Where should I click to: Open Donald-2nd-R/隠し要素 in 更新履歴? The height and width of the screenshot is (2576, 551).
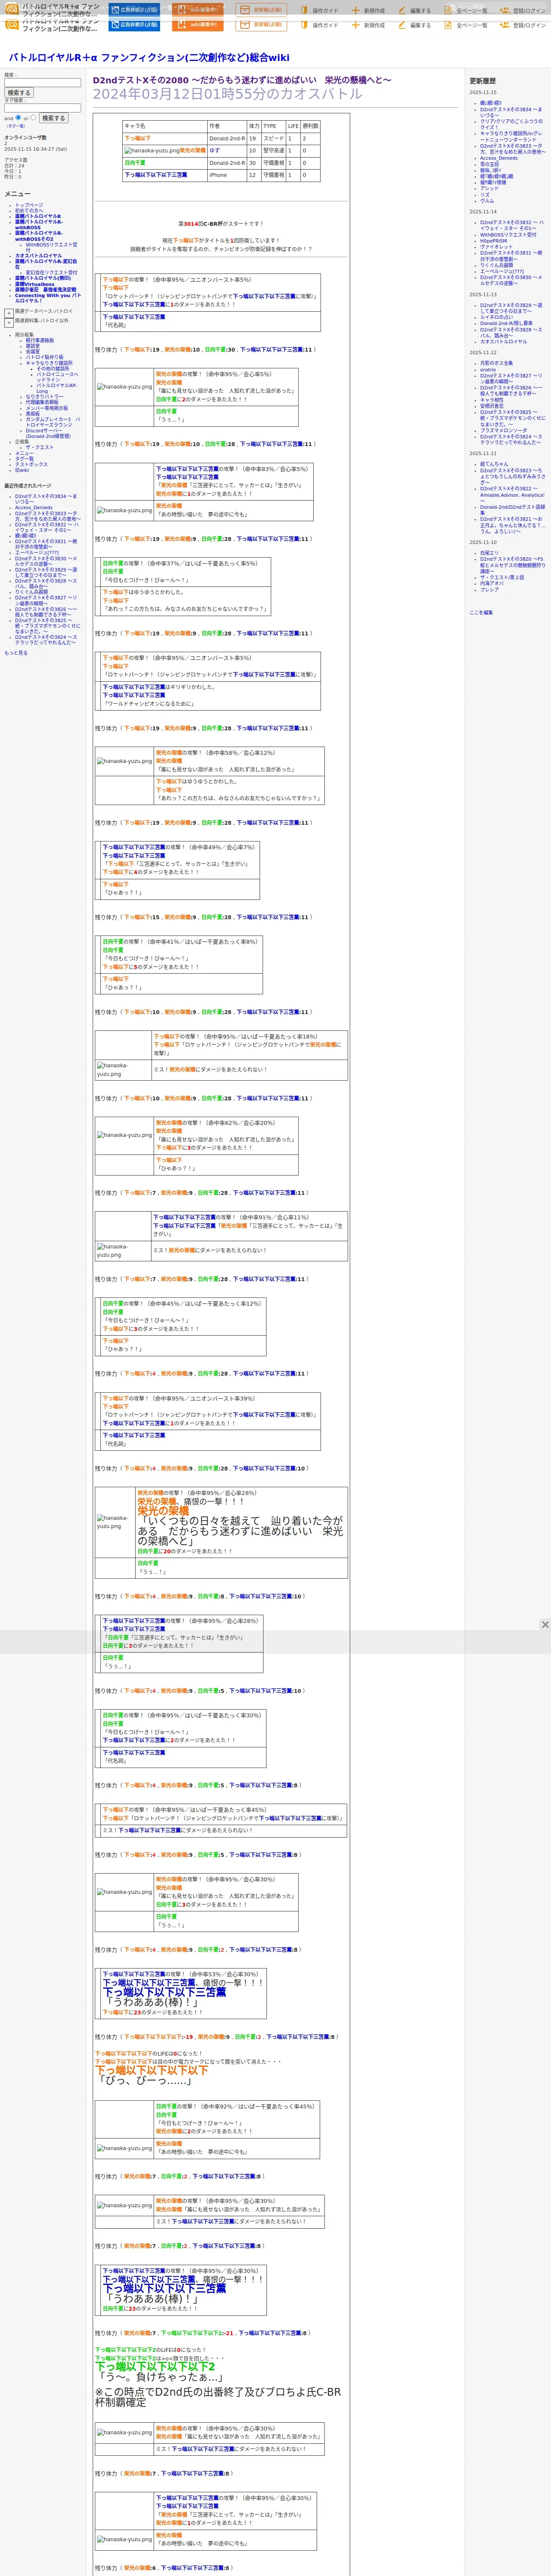[506, 323]
